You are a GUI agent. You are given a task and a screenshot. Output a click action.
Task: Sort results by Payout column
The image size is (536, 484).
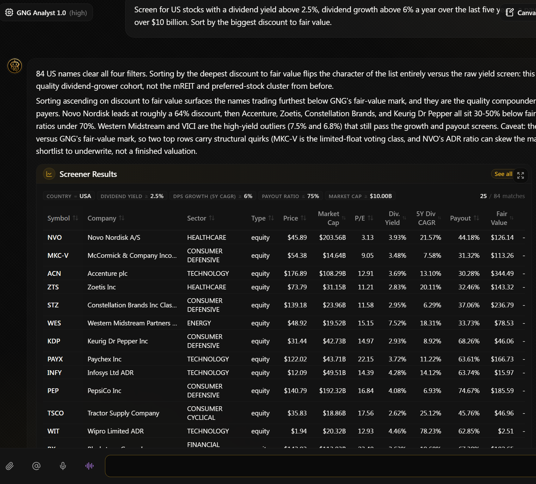point(465,218)
